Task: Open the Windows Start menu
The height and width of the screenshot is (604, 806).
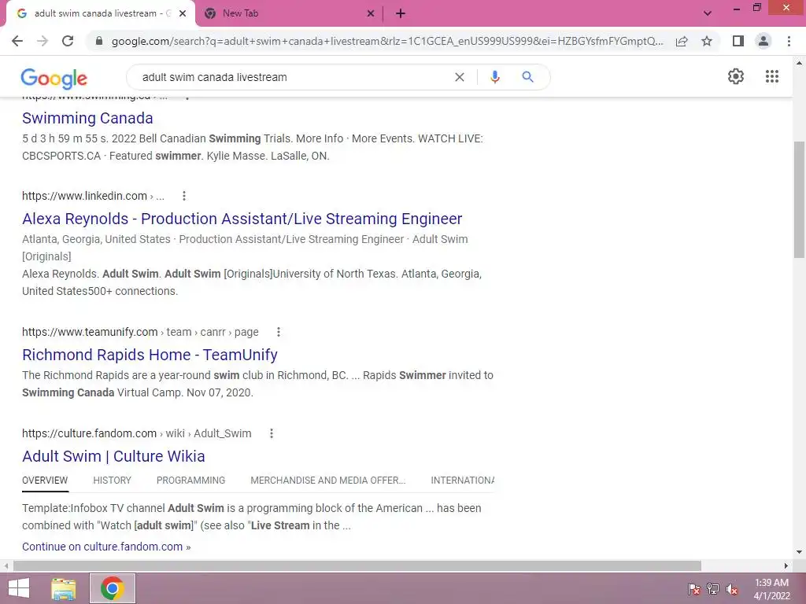Action: click(x=19, y=588)
